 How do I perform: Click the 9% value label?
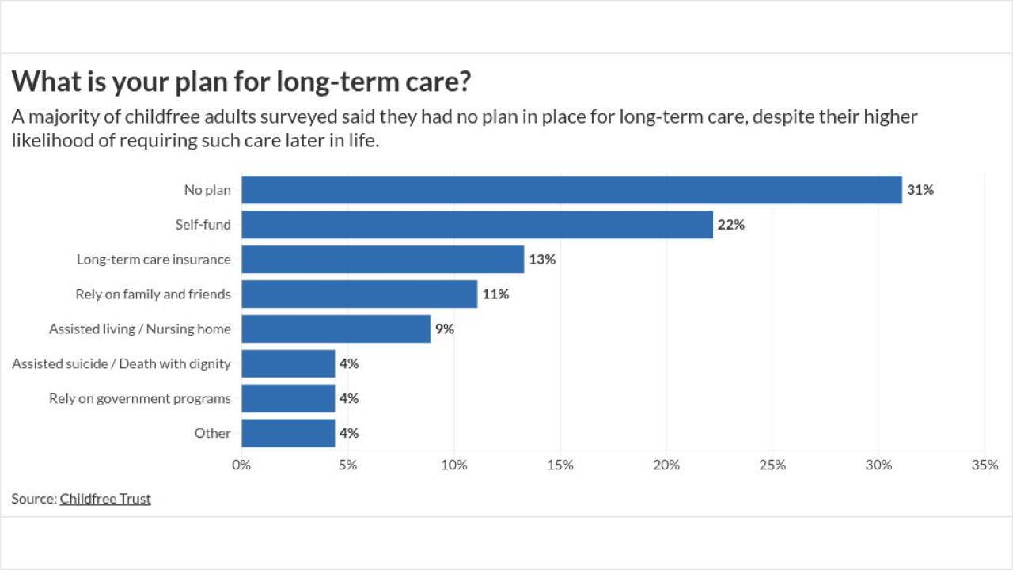[x=445, y=329]
